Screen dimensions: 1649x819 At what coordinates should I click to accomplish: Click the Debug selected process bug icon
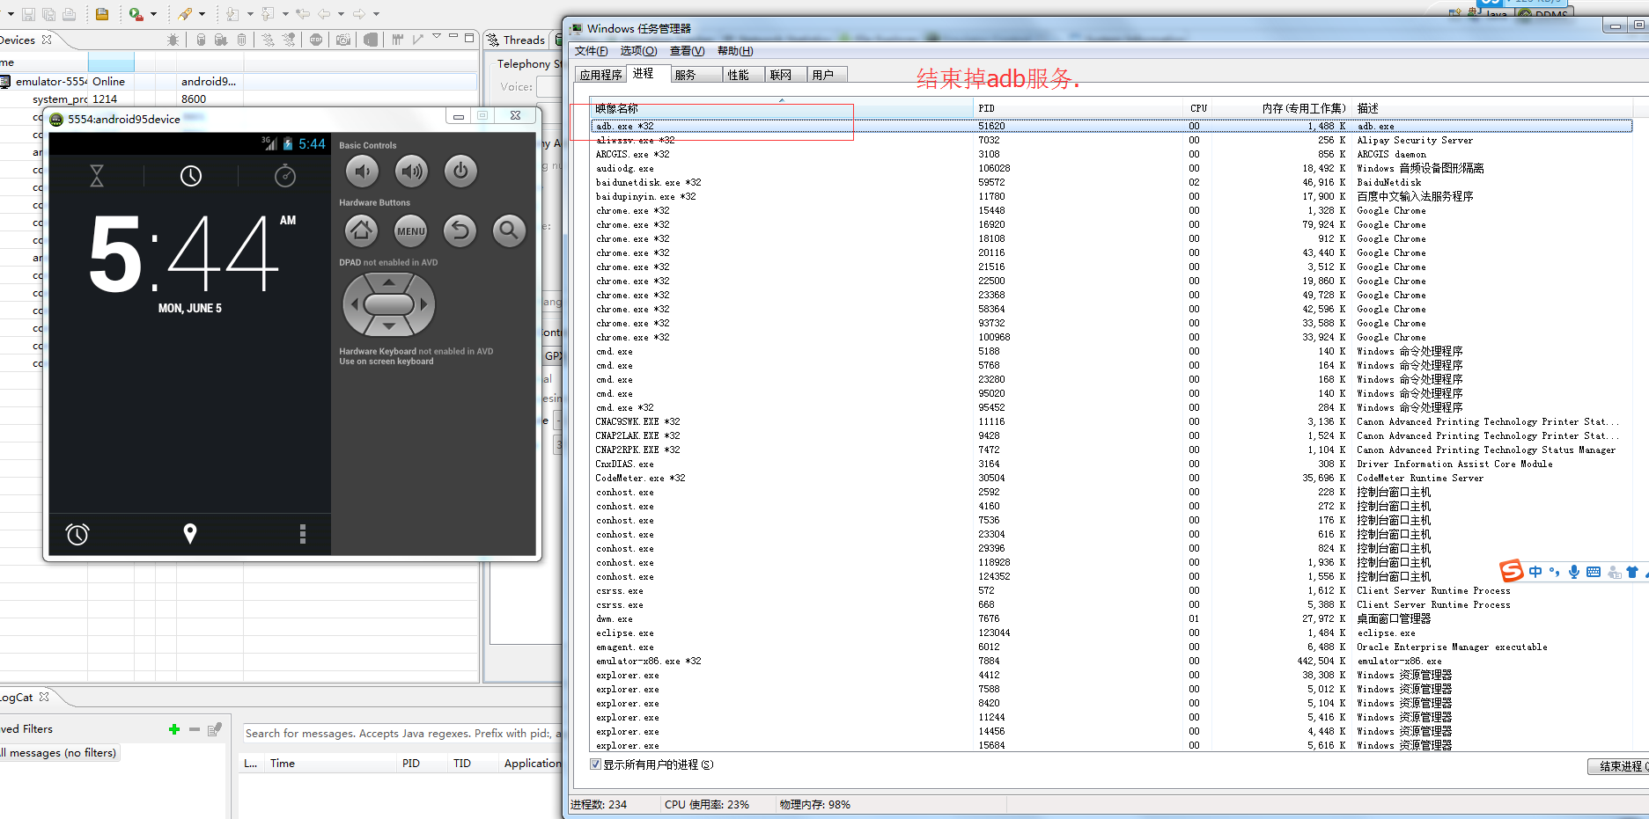click(173, 40)
